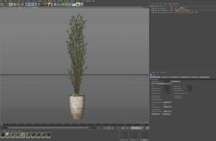Enable Render LOD in Editor checkbox
Image resolution: width=216 pixels, height=141 pixels.
pos(186,93)
